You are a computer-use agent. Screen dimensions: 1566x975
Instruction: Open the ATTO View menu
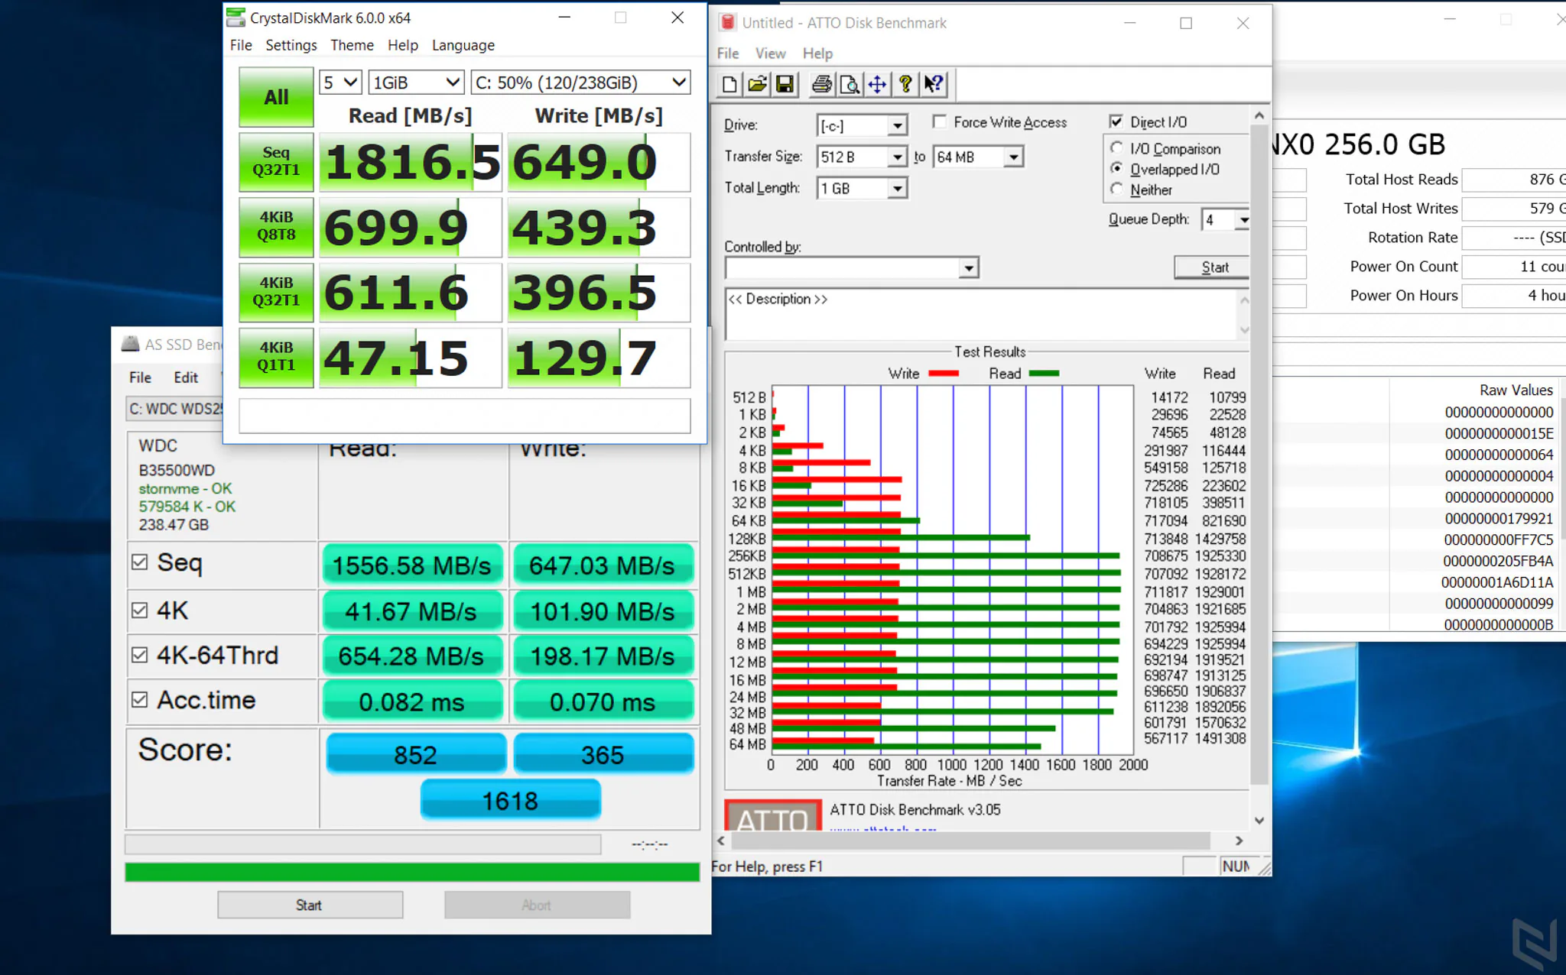point(770,53)
